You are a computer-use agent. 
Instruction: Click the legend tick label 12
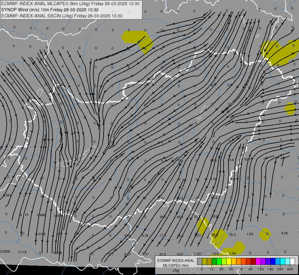coord(212,269)
